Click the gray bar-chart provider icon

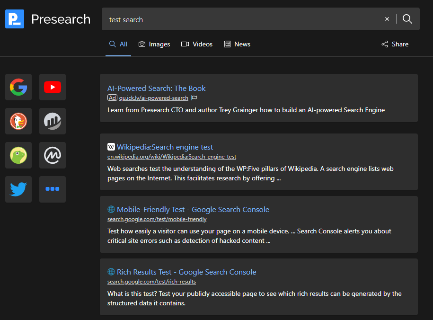point(53,121)
